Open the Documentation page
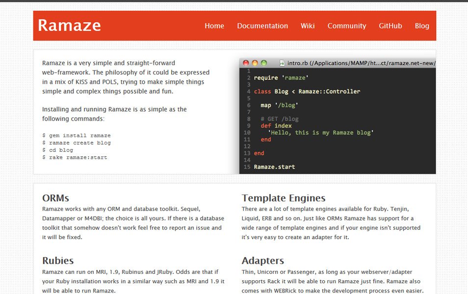Image resolution: width=468 pixels, height=294 pixels. (x=262, y=26)
